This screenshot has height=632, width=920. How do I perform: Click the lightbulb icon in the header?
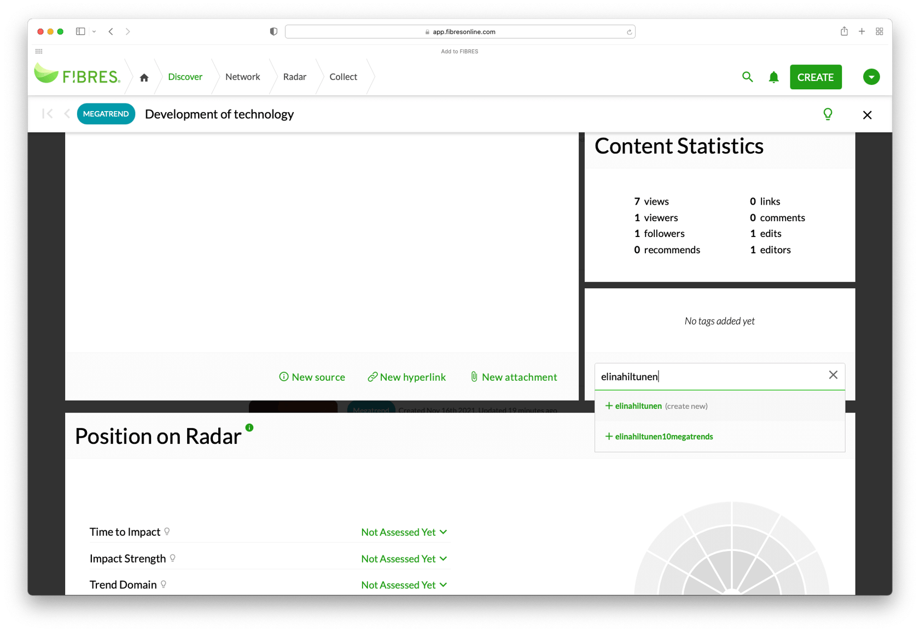pos(828,114)
